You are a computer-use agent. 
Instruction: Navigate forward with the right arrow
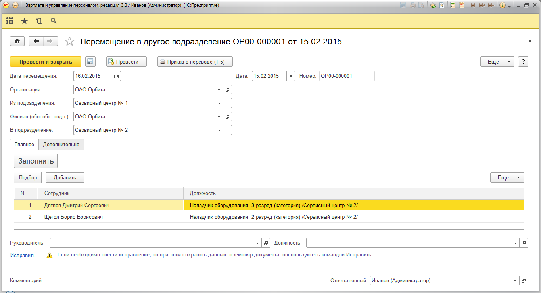click(x=50, y=41)
